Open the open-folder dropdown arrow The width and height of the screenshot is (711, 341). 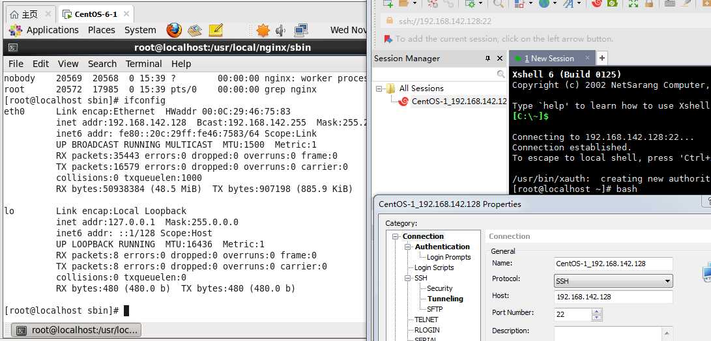[414, 4]
